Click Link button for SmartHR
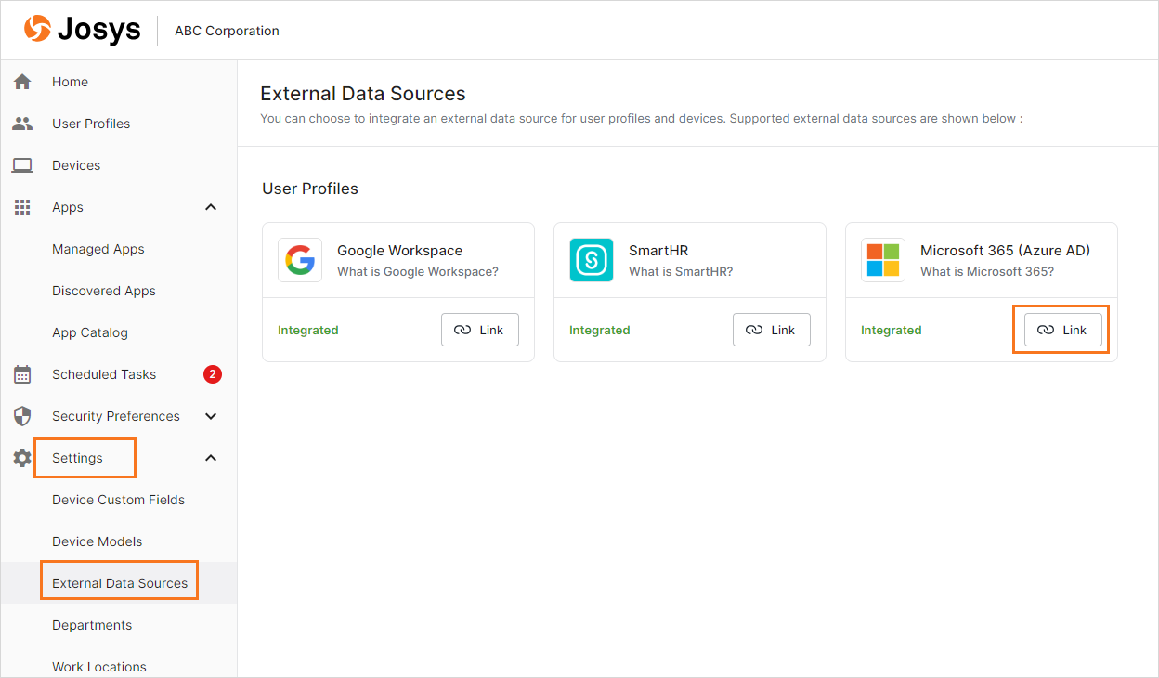This screenshot has width=1159, height=678. (x=772, y=330)
